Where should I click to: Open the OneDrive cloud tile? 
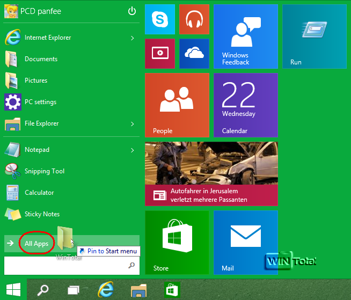click(194, 53)
